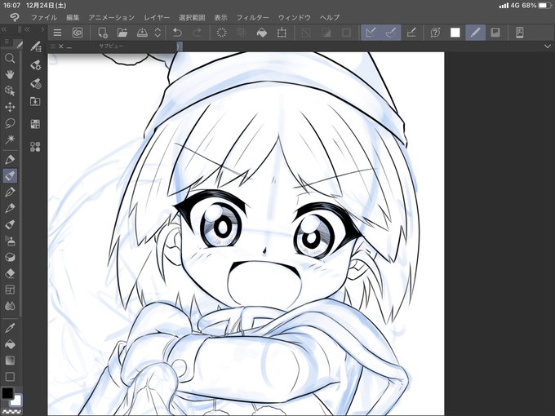Click the white square command bar icon
555x416 pixels.
pos(455,33)
